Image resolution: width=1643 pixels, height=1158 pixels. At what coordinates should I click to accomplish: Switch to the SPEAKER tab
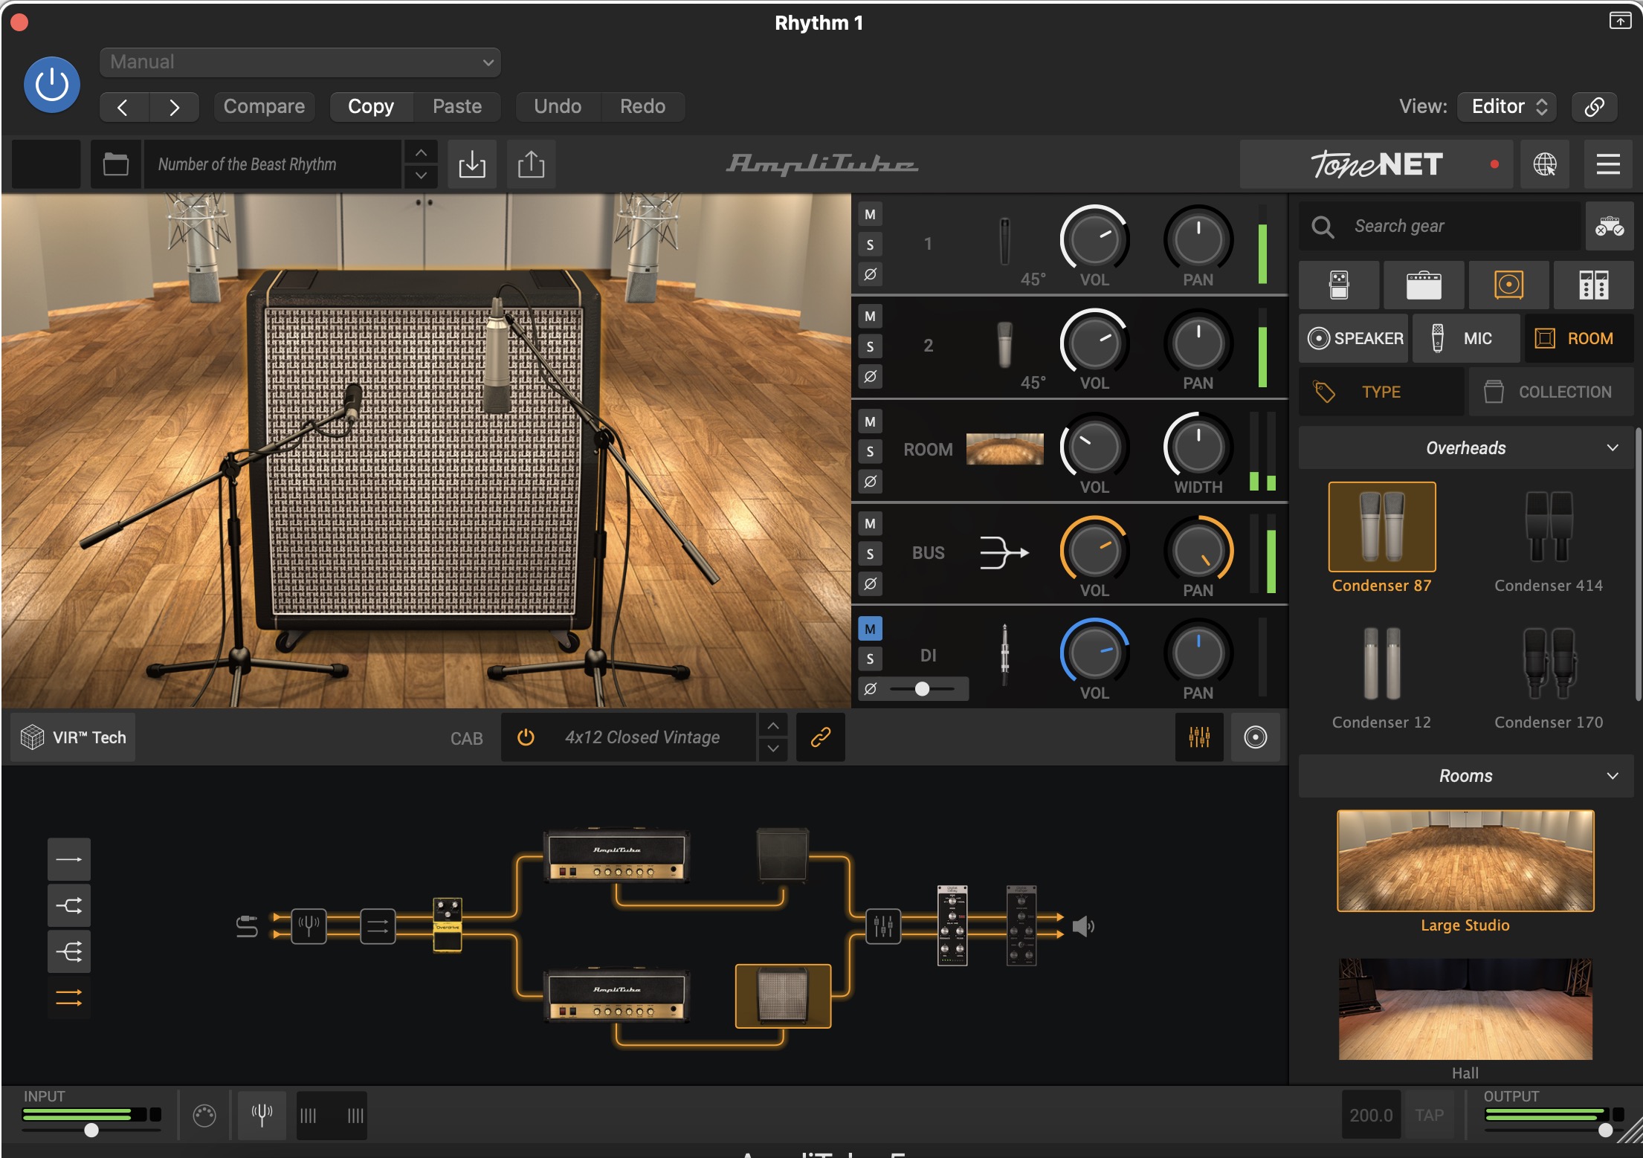(x=1355, y=338)
